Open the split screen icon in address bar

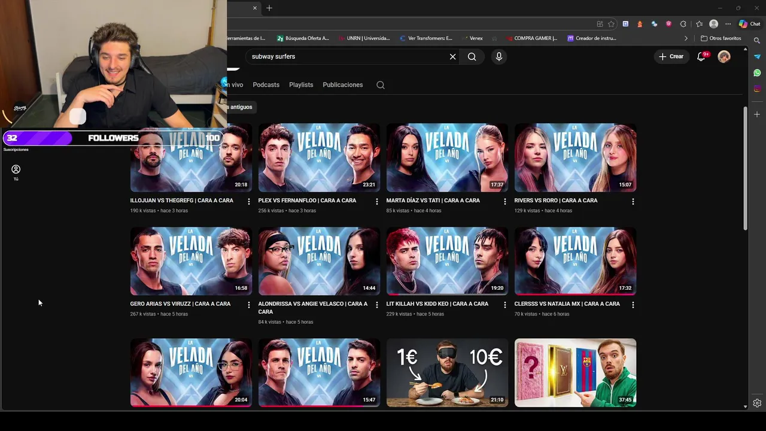coord(600,24)
